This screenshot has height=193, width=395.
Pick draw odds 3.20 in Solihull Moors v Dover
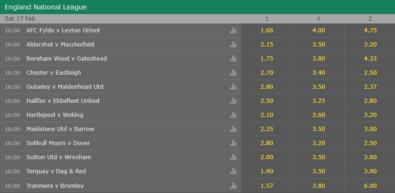click(x=318, y=143)
